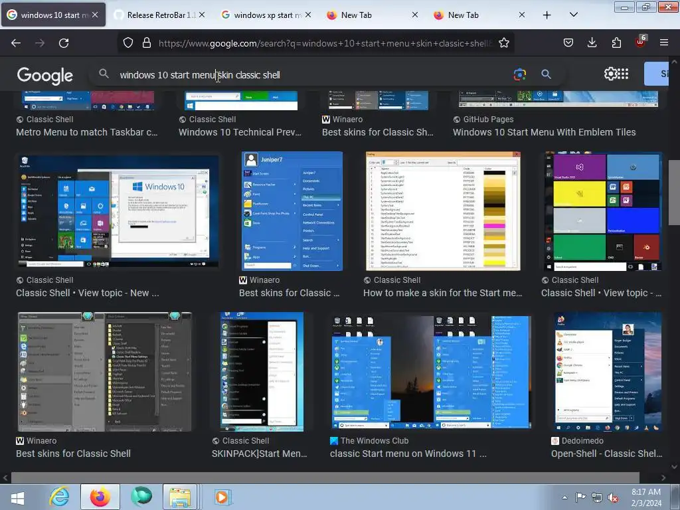680x510 pixels.
Task: Open the Firefox downloads panel
Action: 592,42
